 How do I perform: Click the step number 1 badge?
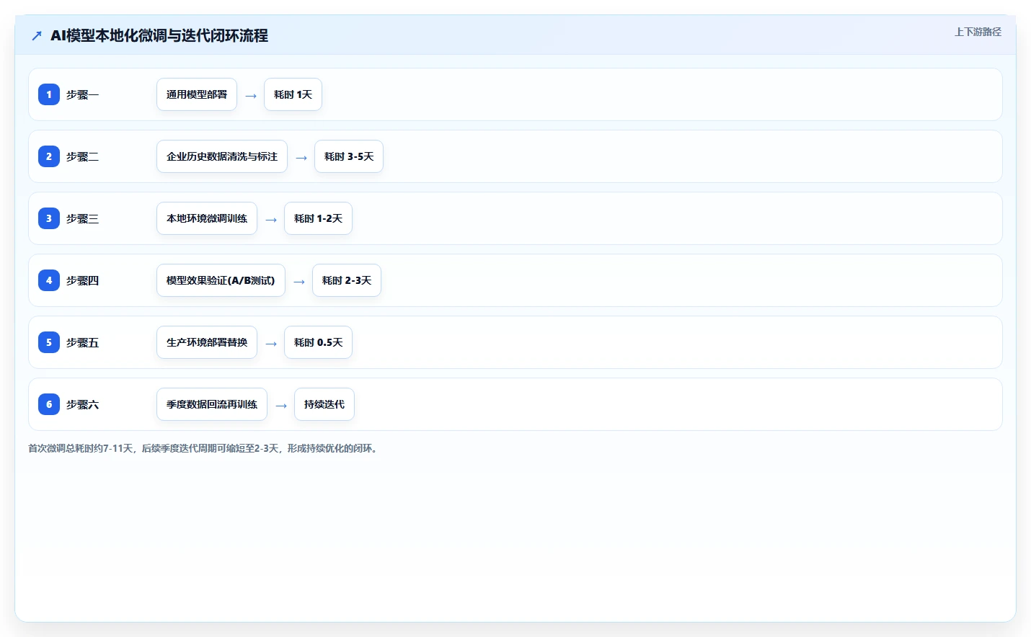tap(49, 94)
